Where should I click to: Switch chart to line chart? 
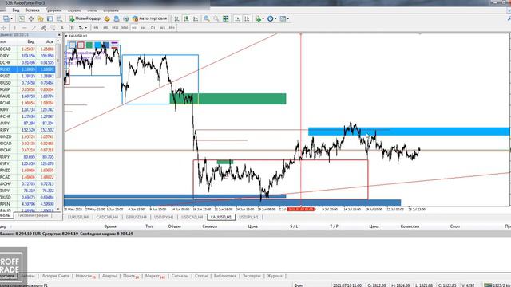[196, 18]
